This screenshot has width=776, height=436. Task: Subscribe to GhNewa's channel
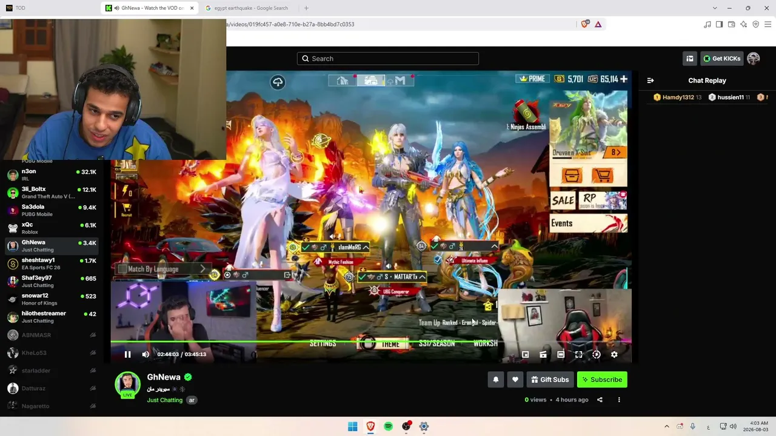(x=602, y=380)
